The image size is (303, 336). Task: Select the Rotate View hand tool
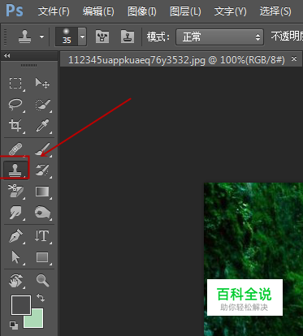15,281
